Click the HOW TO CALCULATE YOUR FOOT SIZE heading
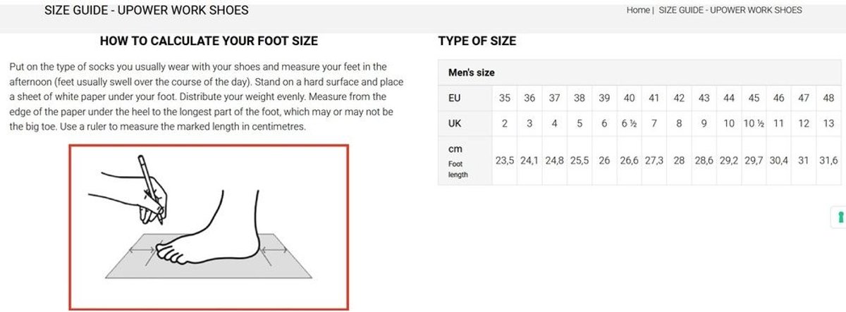Screen dimensions: 846x312 [209, 41]
